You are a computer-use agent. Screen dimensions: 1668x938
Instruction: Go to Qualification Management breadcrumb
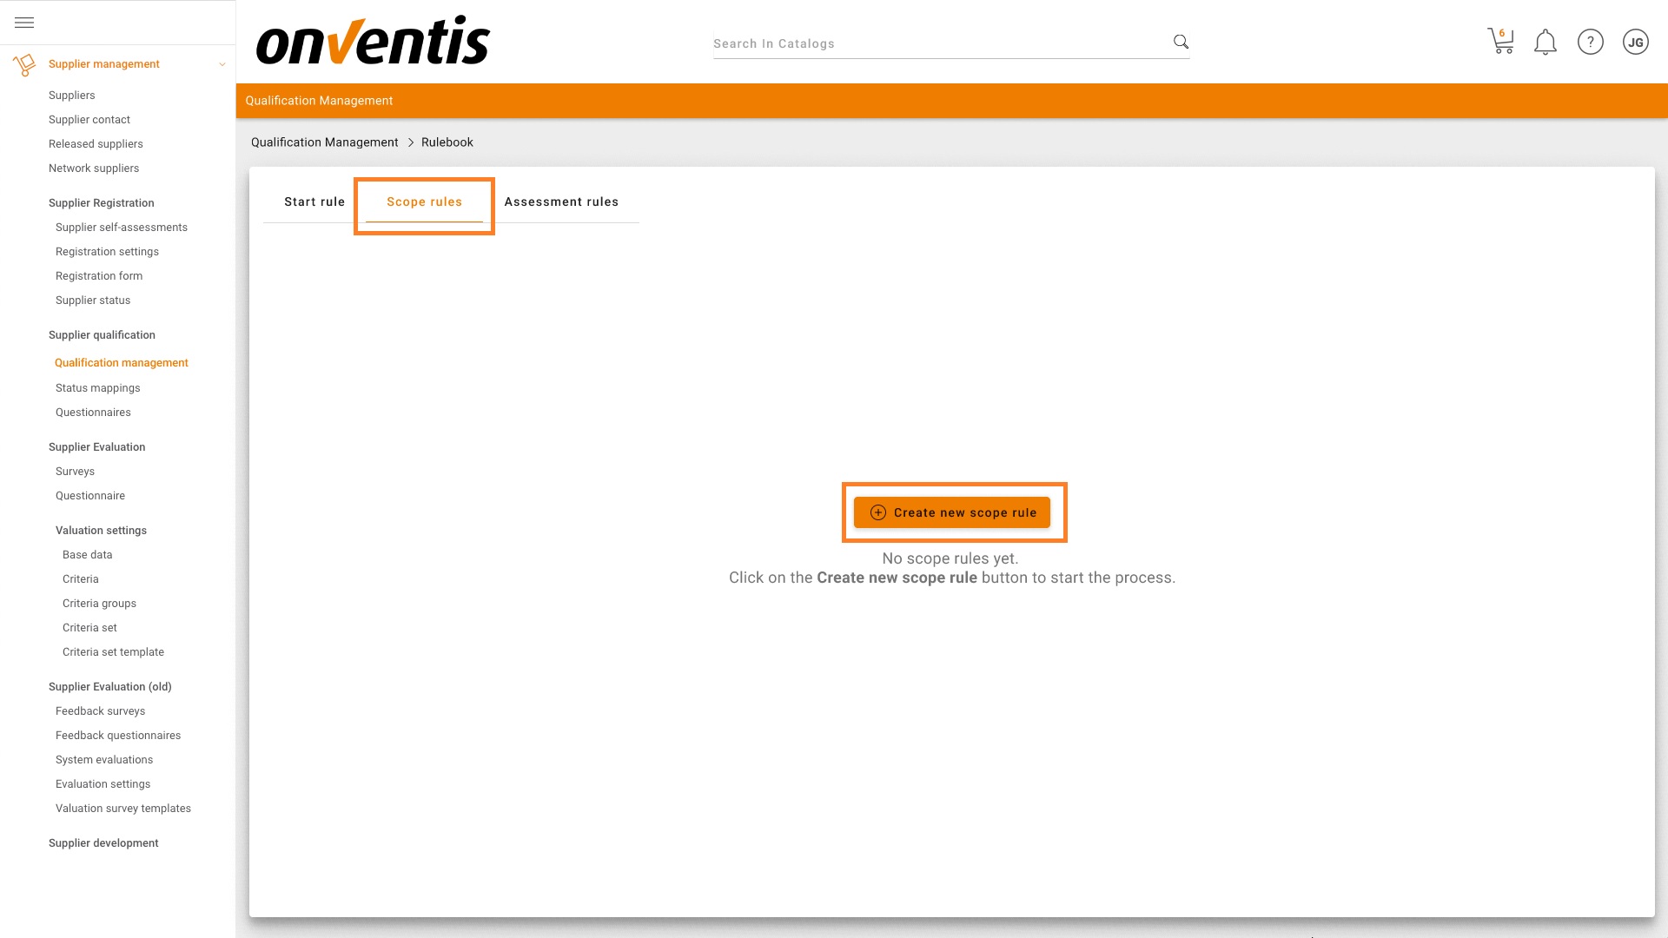tap(324, 142)
